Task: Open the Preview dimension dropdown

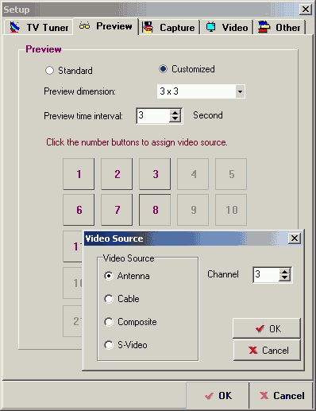Action: (x=240, y=91)
